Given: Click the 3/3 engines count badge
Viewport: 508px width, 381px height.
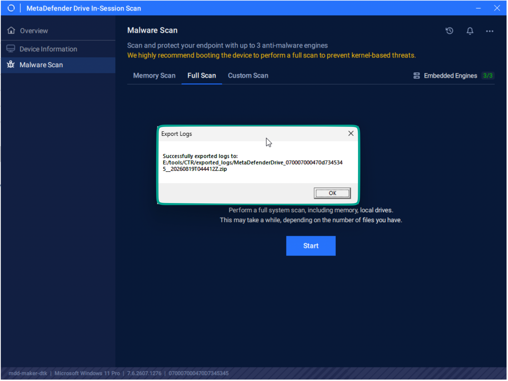Looking at the screenshot, I should 488,76.
